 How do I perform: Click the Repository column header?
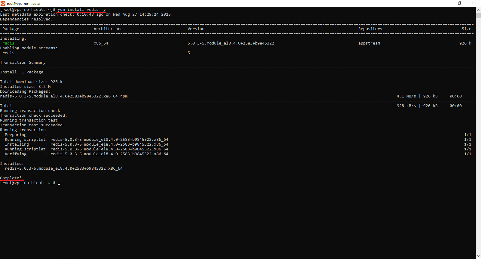(x=370, y=29)
